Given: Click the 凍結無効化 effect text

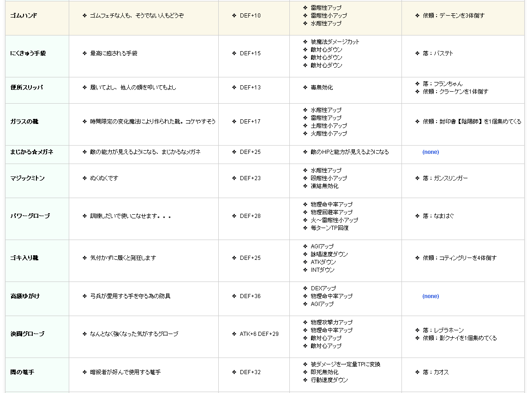Looking at the screenshot, I should point(324,186).
